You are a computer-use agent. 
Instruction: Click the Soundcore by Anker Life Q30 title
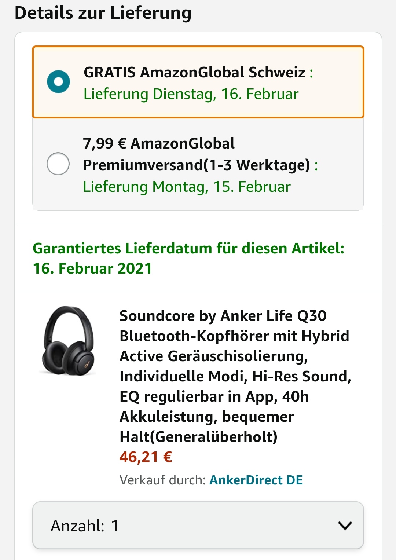(223, 316)
